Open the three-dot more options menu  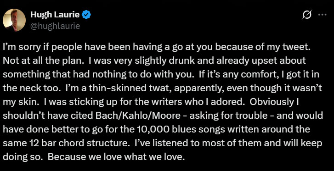coord(322,15)
